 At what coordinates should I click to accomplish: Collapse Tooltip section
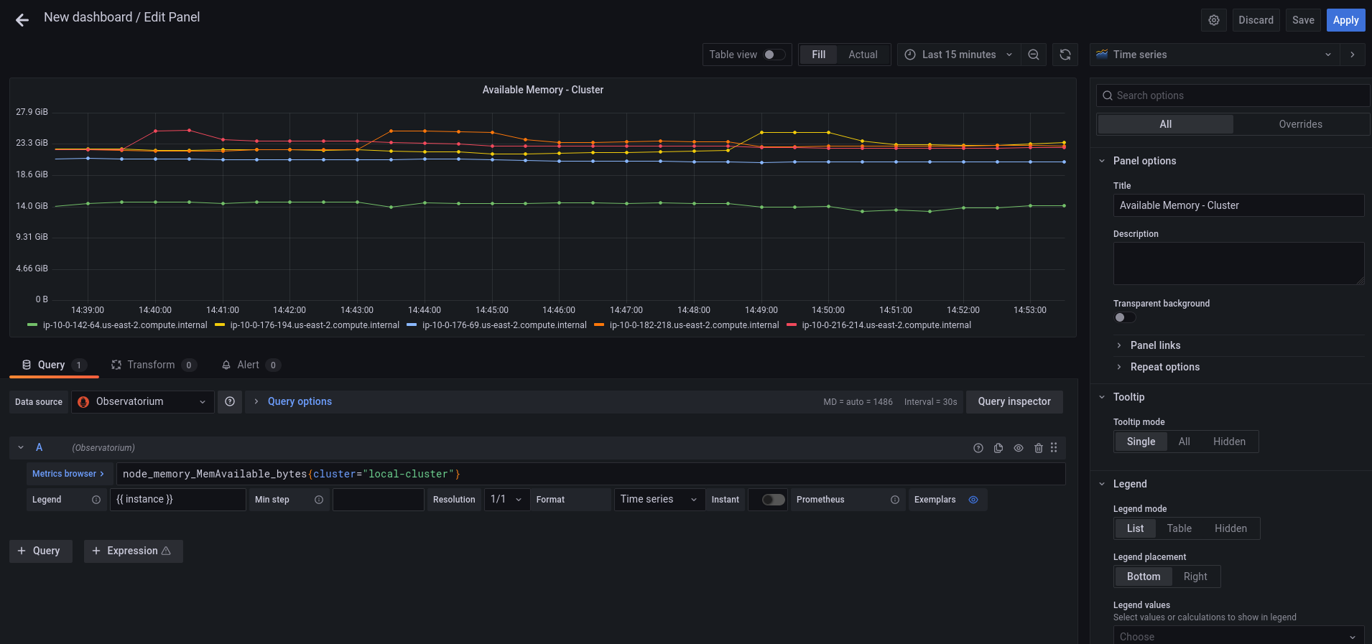click(1128, 397)
